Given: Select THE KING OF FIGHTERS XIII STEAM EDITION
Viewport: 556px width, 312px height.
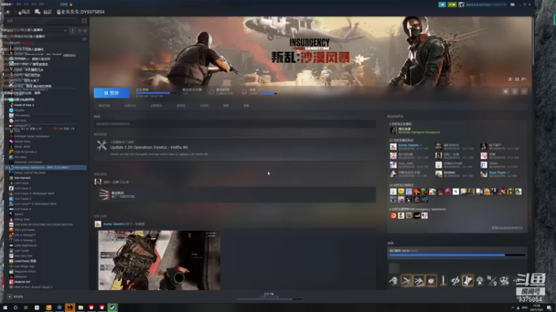Looking at the screenshot, I should 43,225.
